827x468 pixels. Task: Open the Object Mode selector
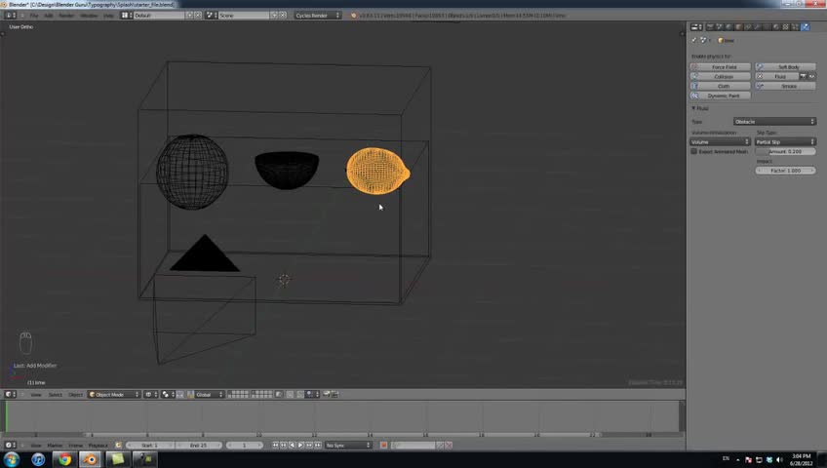(114, 394)
